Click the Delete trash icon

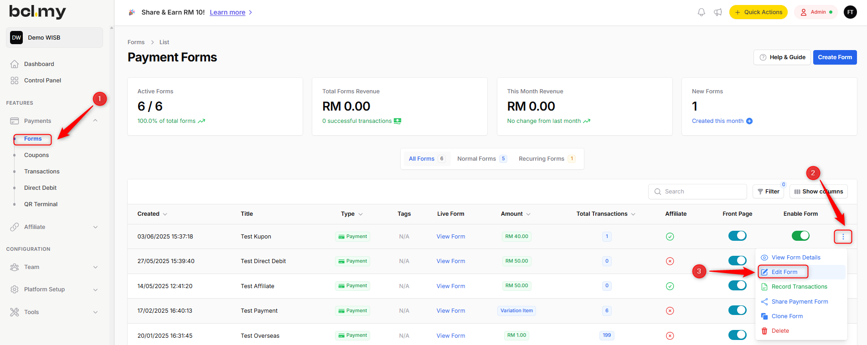coord(764,331)
